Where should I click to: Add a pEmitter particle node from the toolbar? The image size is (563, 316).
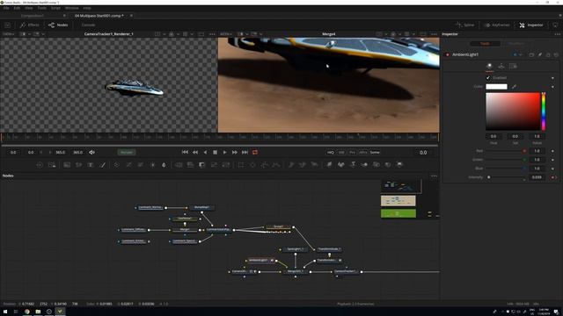click(291, 165)
